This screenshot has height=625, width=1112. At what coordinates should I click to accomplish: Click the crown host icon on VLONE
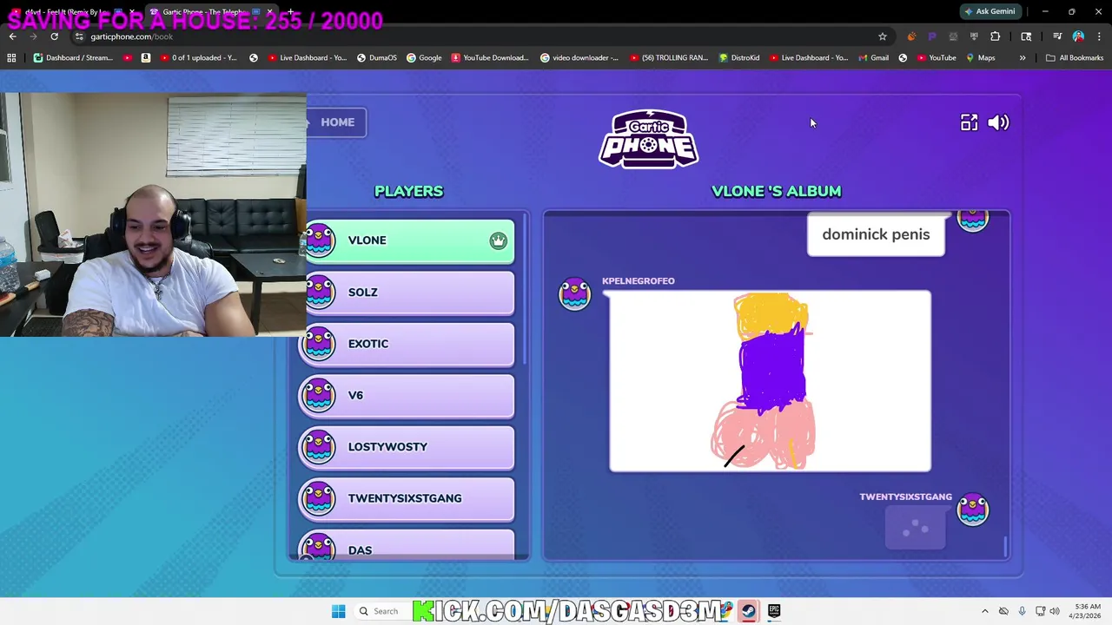click(498, 240)
